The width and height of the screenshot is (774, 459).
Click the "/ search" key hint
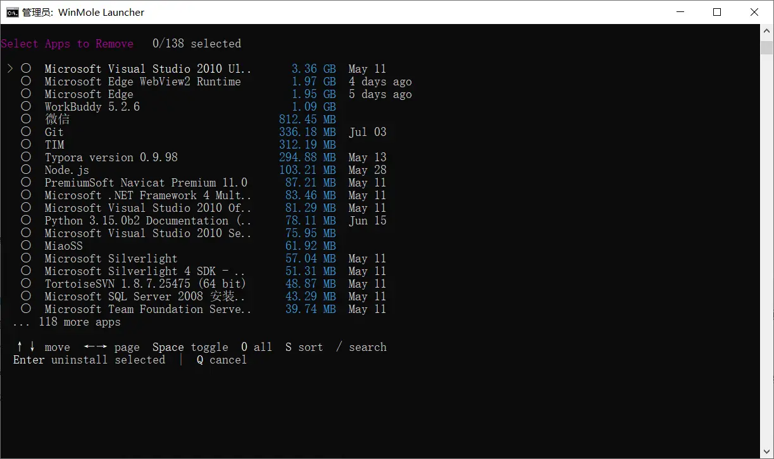pos(361,347)
